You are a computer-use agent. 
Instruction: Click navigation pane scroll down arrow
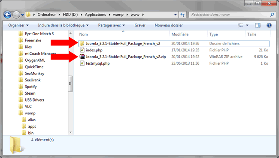[x=70, y=132]
